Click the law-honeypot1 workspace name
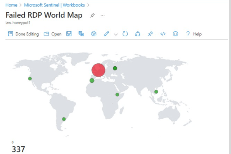 pos(18,23)
